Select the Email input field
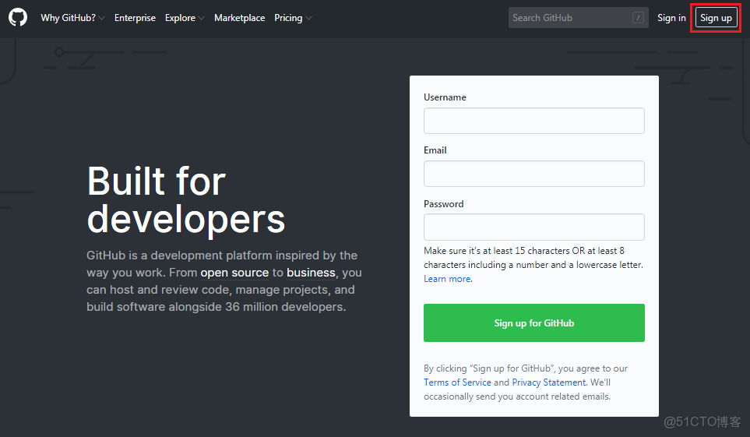 tap(533, 174)
